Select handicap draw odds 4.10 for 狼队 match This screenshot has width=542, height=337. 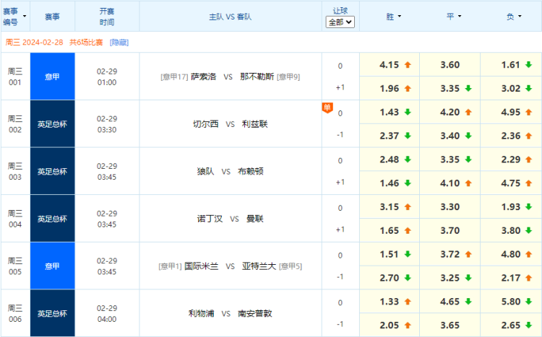click(x=449, y=183)
